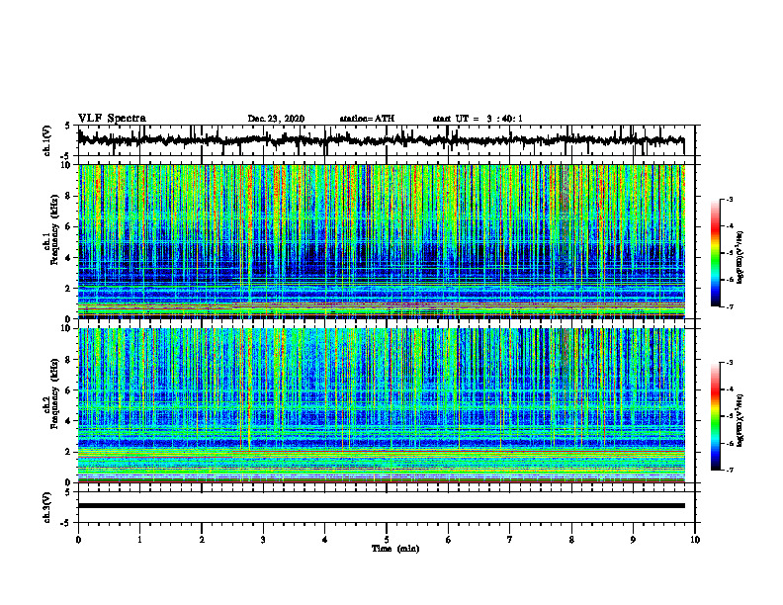Viewport: 783px width, 605px height.
Task: Click the ch.1(V) waveform axis label
Action: pyautogui.click(x=46, y=140)
